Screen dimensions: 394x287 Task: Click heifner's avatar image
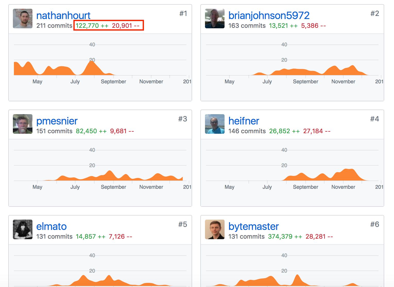click(215, 124)
